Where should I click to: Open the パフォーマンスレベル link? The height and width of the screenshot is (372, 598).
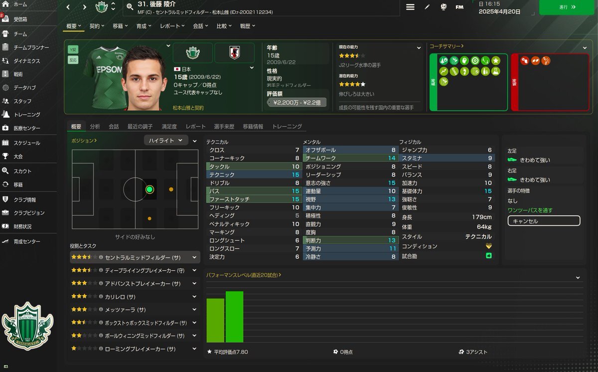coord(244,275)
